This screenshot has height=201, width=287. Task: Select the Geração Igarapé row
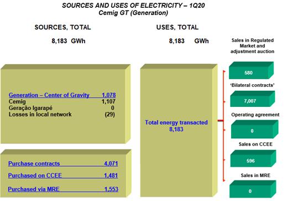click(x=61, y=108)
